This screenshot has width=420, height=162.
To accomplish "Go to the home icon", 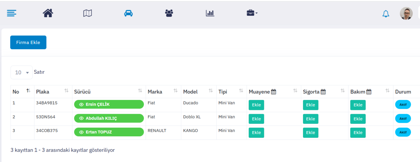I will pos(48,13).
